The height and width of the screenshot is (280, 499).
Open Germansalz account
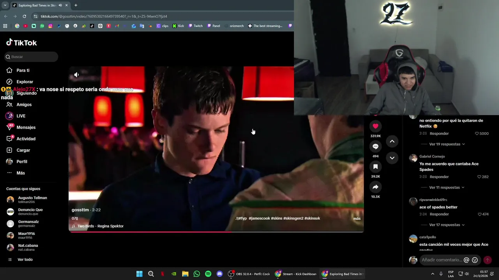23,224
